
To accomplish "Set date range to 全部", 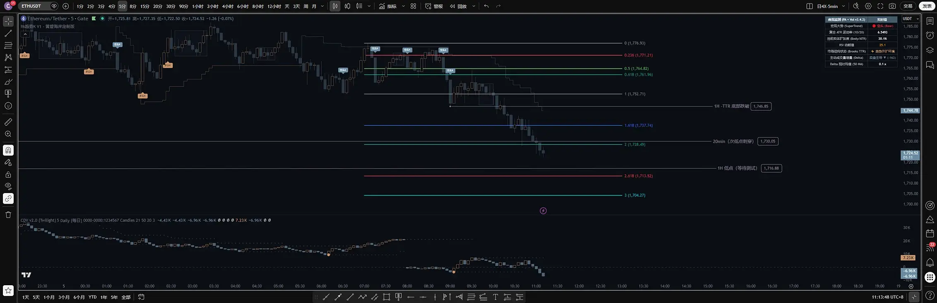I will 126,297.
